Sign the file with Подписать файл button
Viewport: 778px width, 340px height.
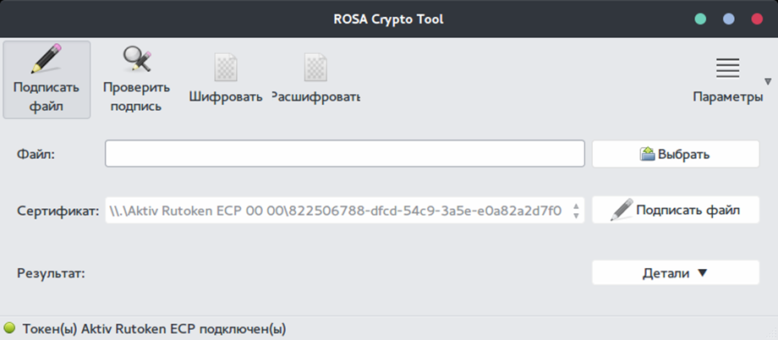pyautogui.click(x=676, y=210)
